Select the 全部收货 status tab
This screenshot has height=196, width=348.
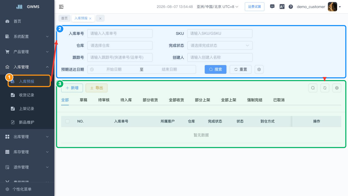pos(176,100)
